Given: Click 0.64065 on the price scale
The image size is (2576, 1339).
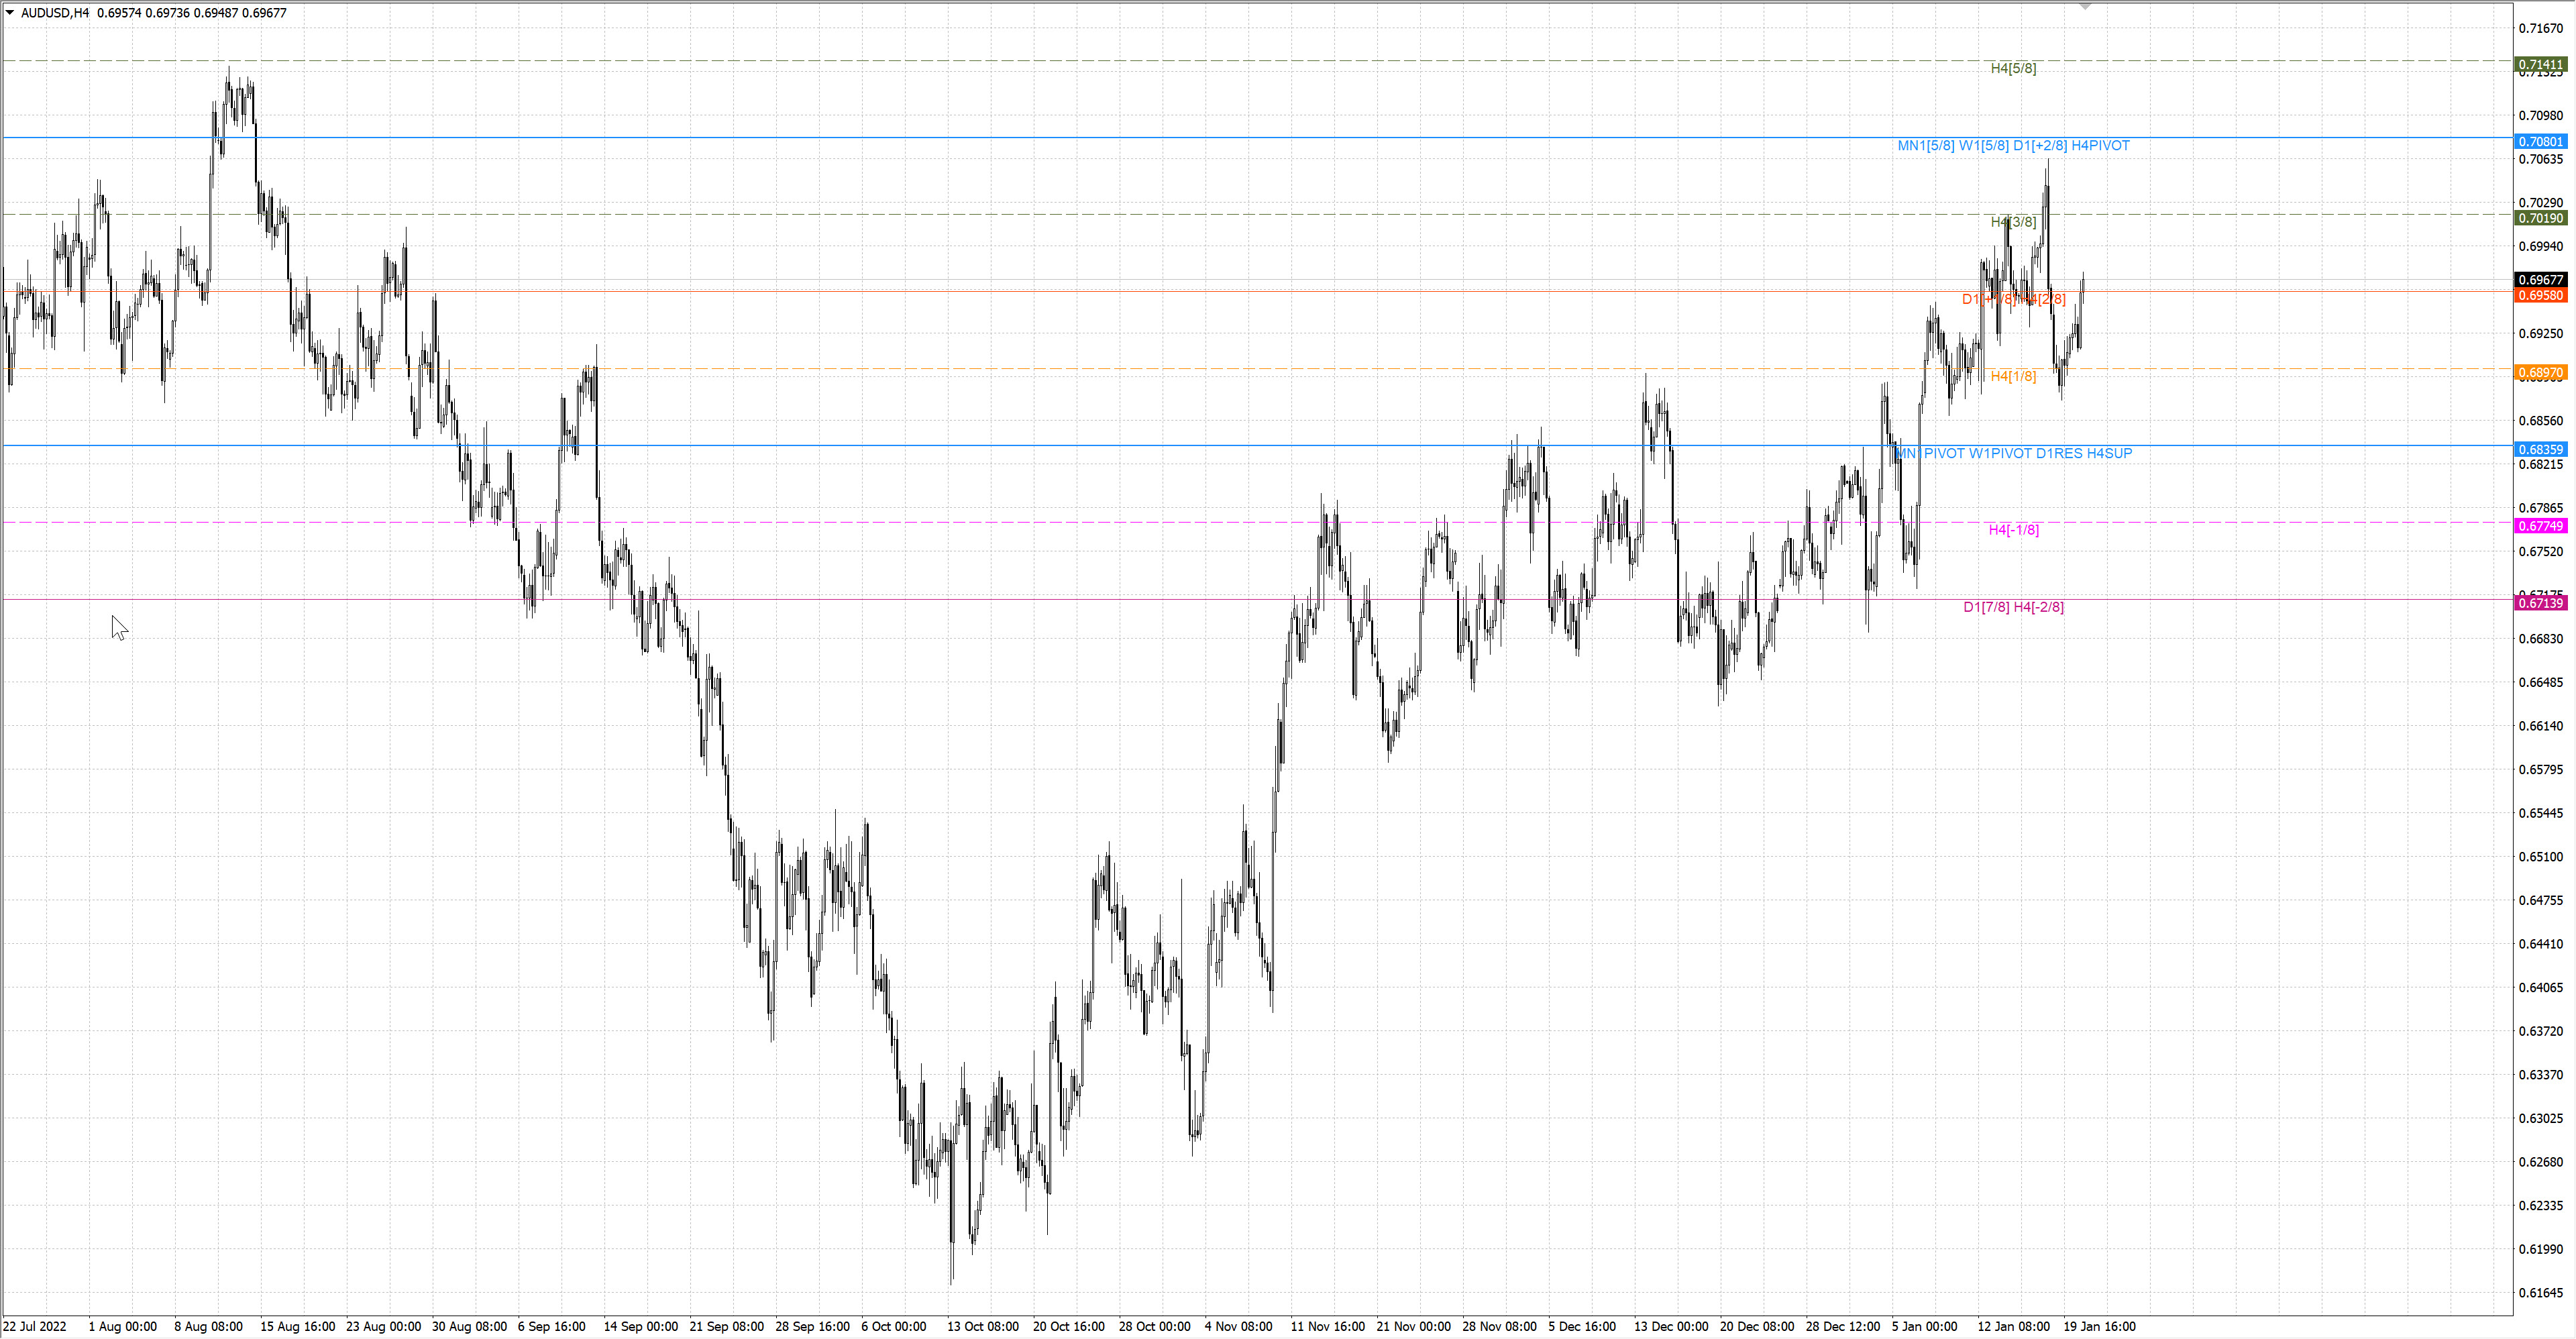Looking at the screenshot, I should click(x=2540, y=988).
